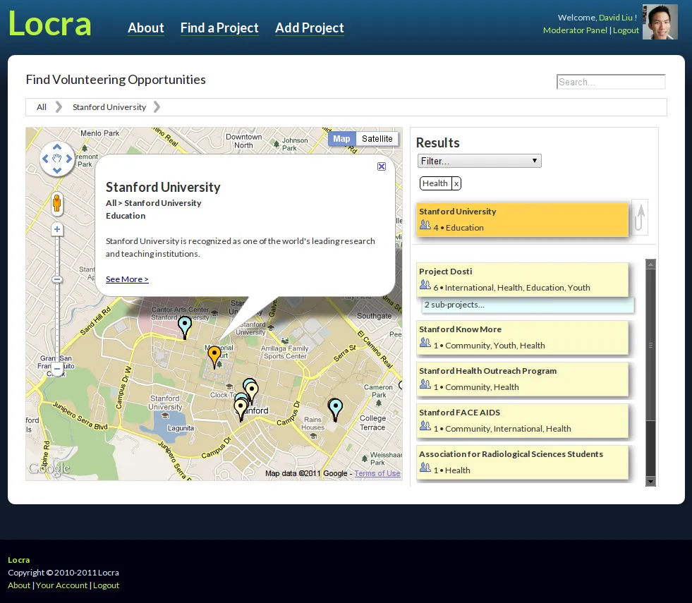Switch the map to Map view
Viewport: 692px width, 603px height.
tap(341, 139)
